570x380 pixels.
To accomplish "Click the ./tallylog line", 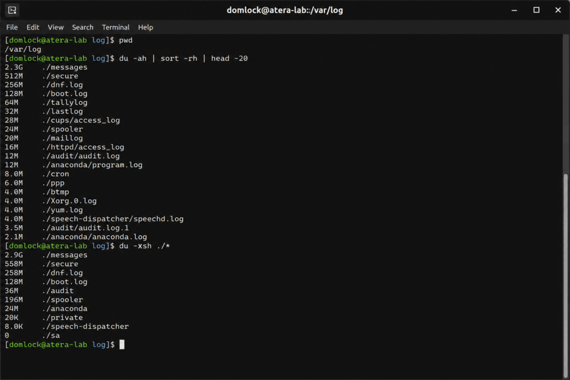I will point(46,102).
